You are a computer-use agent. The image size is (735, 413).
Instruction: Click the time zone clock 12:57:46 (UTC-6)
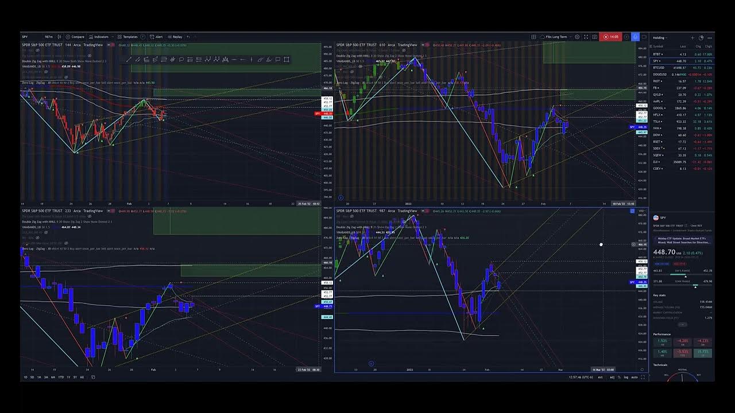[x=581, y=377]
